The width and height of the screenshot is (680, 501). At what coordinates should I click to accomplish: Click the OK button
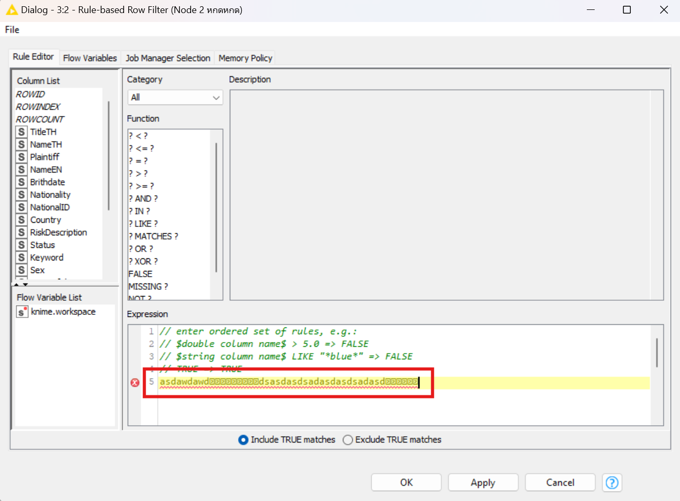[406, 482]
